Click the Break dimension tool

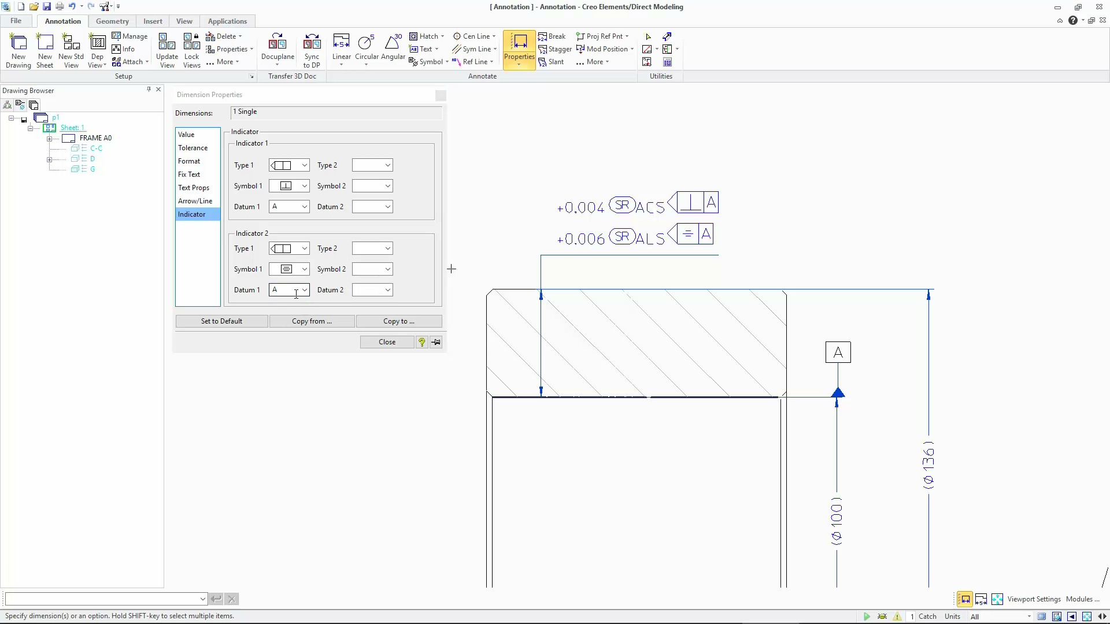552,36
